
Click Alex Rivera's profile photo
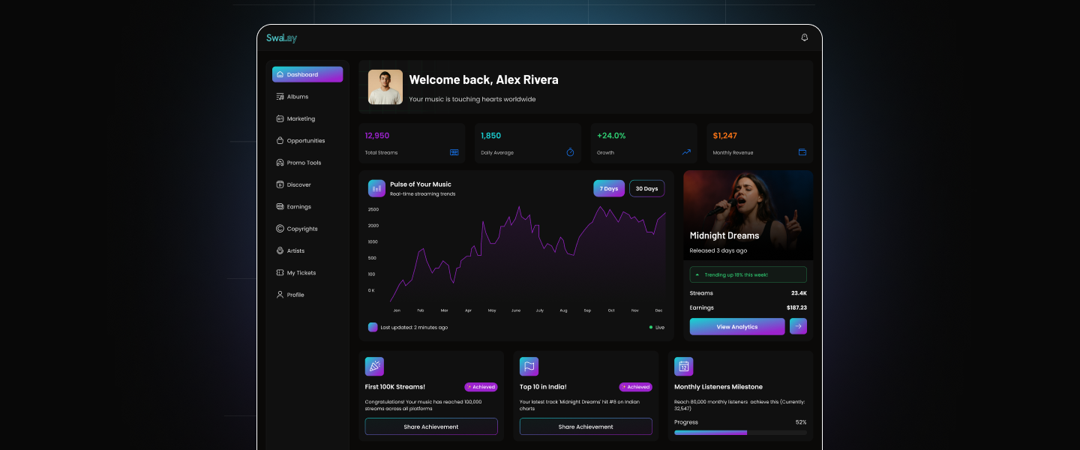pyautogui.click(x=385, y=87)
